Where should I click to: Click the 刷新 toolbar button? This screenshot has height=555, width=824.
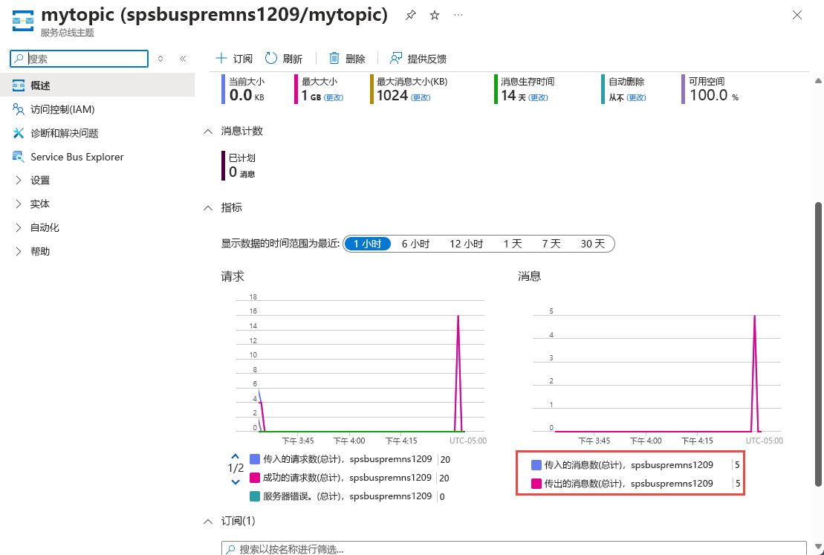click(x=284, y=59)
